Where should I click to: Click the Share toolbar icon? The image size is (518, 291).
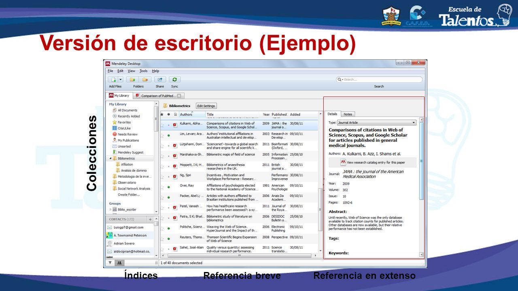coord(160,80)
